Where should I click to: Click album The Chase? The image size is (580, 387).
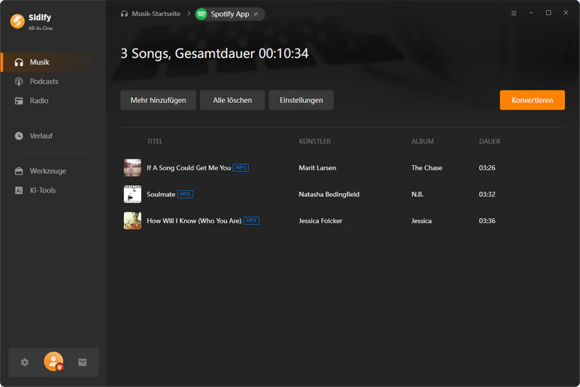(x=426, y=168)
